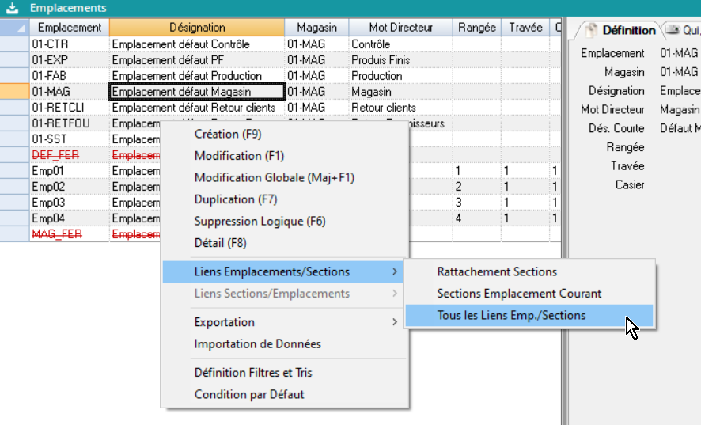
Task: Select Suppression Logique (F6)
Action: [x=260, y=221]
